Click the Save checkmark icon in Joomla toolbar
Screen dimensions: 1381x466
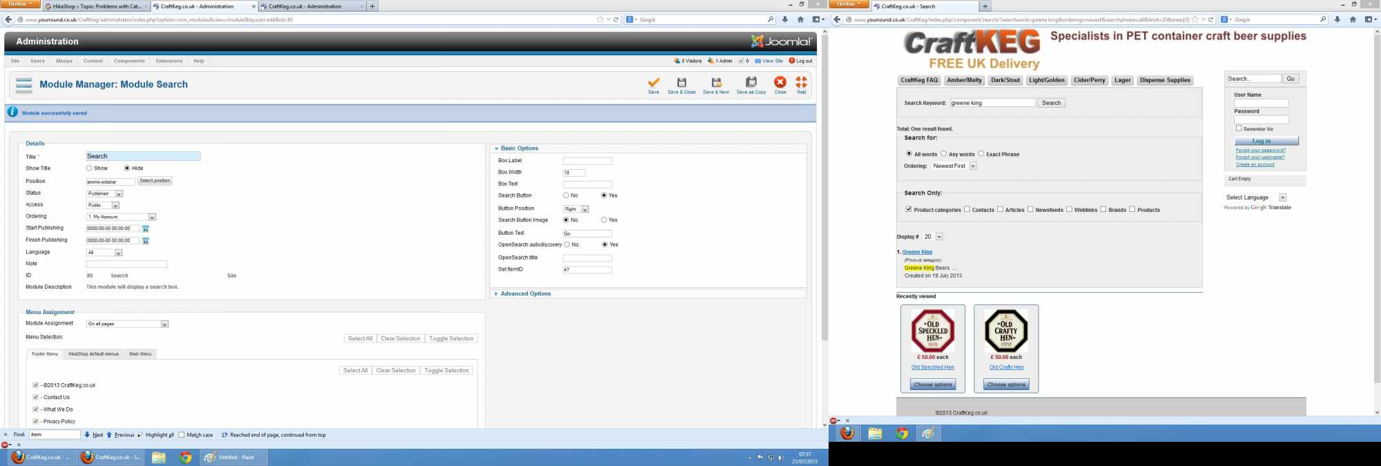tap(653, 82)
